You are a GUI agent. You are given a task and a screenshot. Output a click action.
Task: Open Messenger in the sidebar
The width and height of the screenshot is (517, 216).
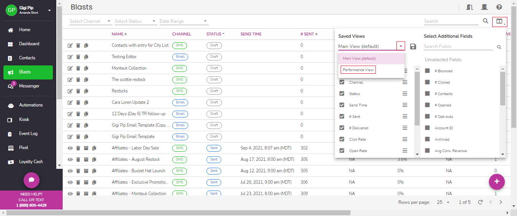coord(28,86)
